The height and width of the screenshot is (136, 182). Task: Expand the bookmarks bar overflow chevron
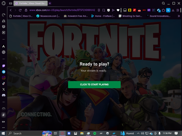click(x=179, y=16)
